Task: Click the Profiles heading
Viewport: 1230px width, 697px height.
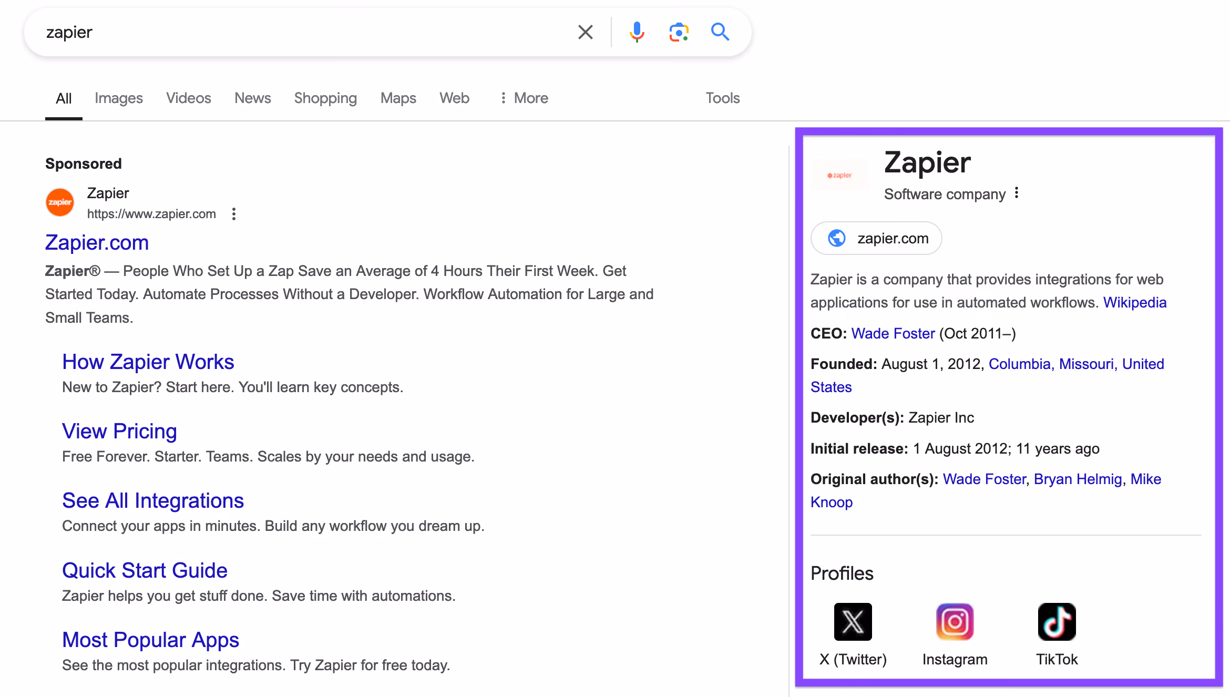Action: (842, 573)
